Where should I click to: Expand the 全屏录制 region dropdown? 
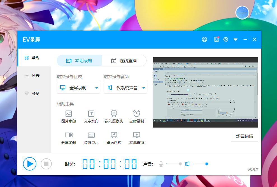pos(78,88)
